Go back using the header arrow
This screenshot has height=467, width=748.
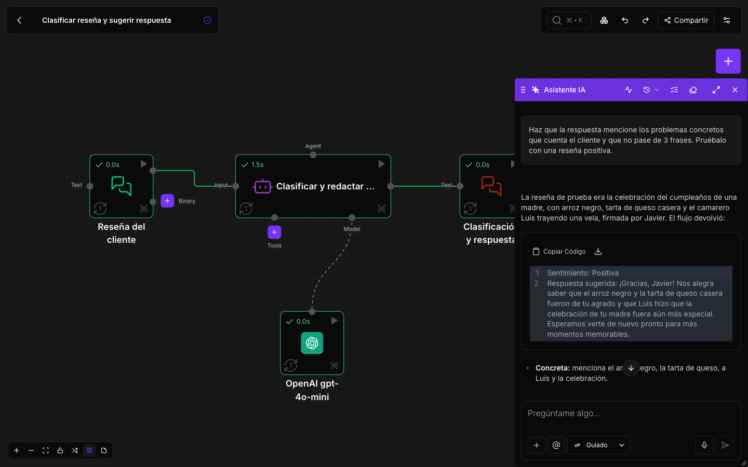tap(19, 20)
